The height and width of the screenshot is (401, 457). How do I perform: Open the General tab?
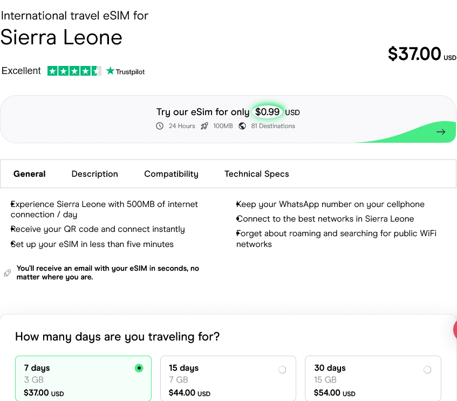click(x=30, y=174)
